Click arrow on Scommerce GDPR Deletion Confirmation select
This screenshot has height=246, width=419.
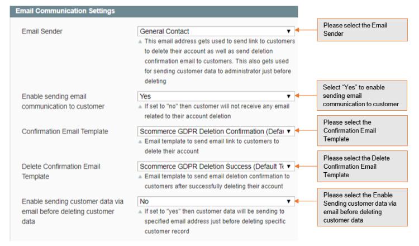point(289,131)
